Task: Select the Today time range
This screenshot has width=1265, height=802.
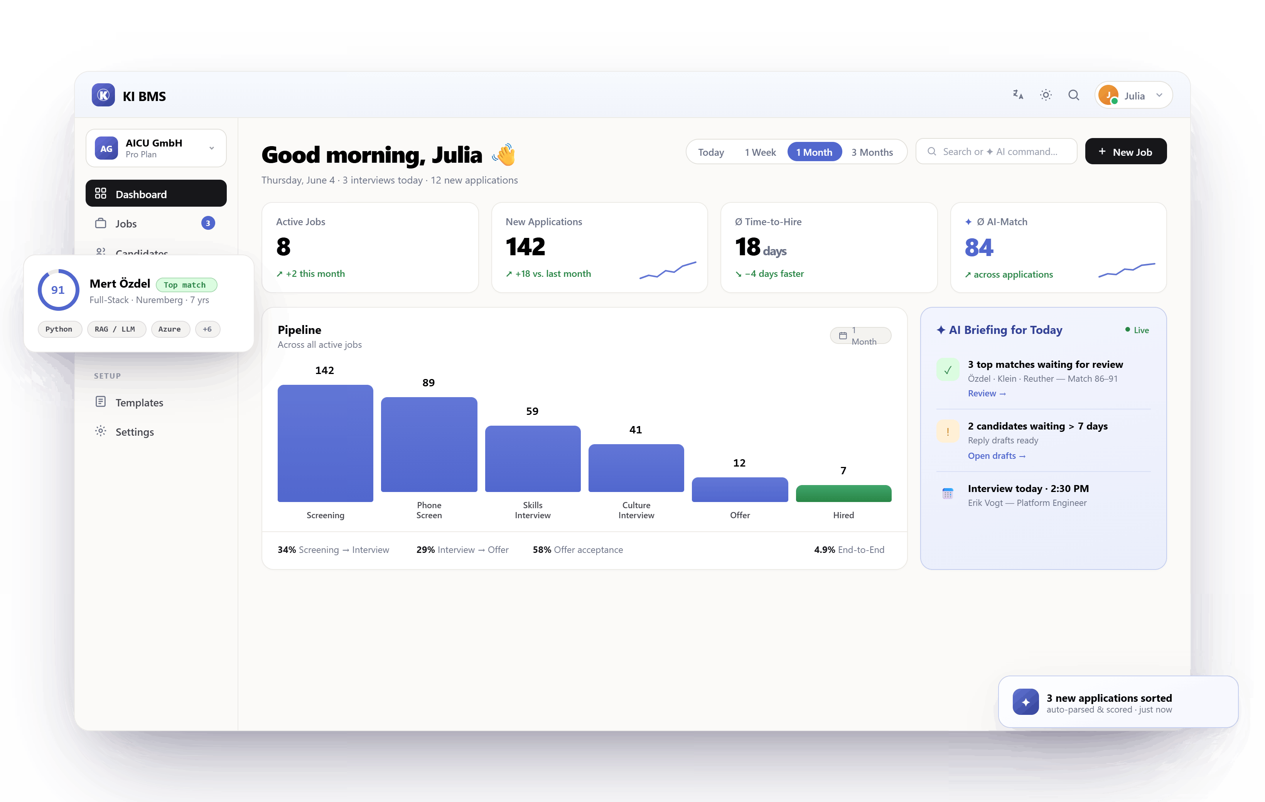Action: click(x=711, y=152)
